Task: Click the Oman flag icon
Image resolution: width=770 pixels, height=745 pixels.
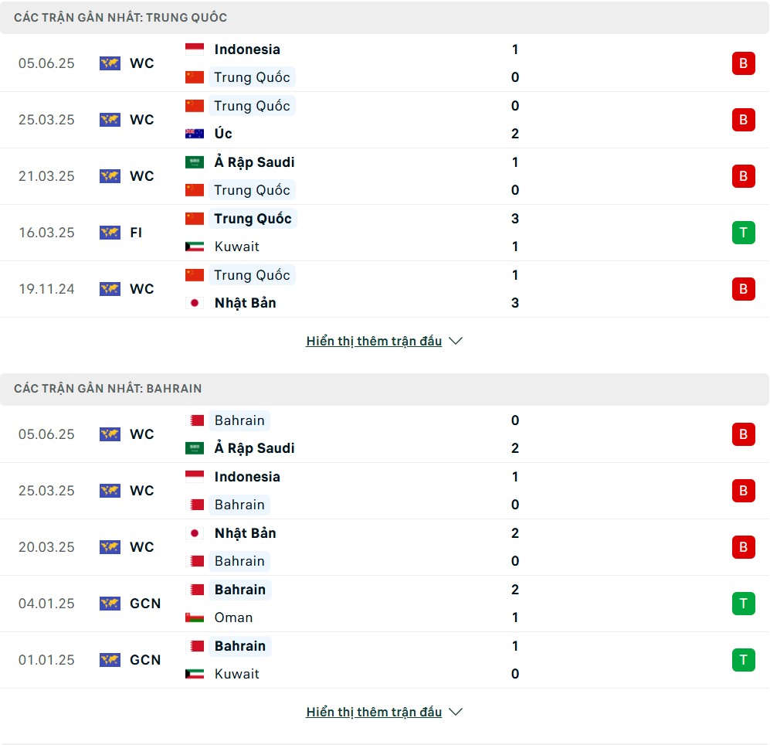Action: [195, 617]
